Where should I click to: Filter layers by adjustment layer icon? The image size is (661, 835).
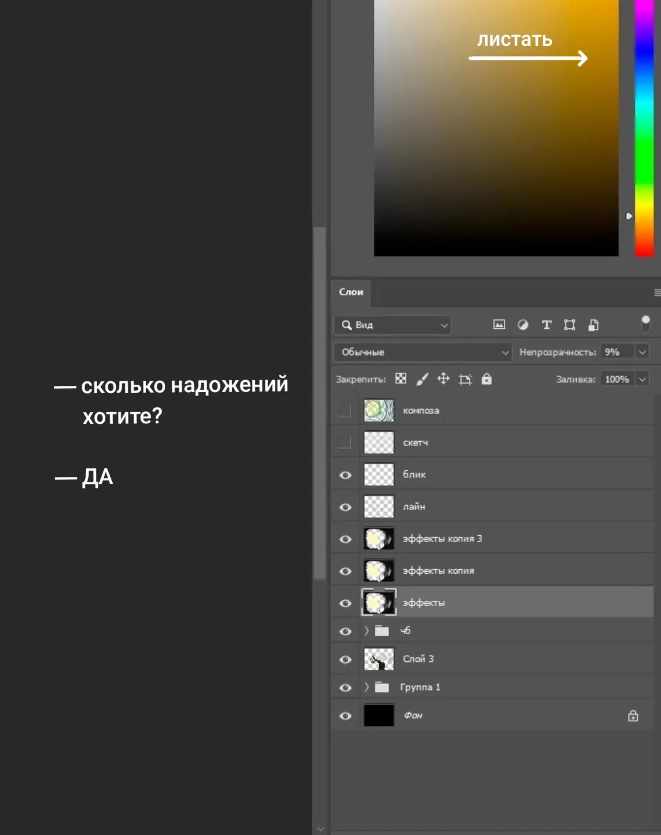point(523,325)
